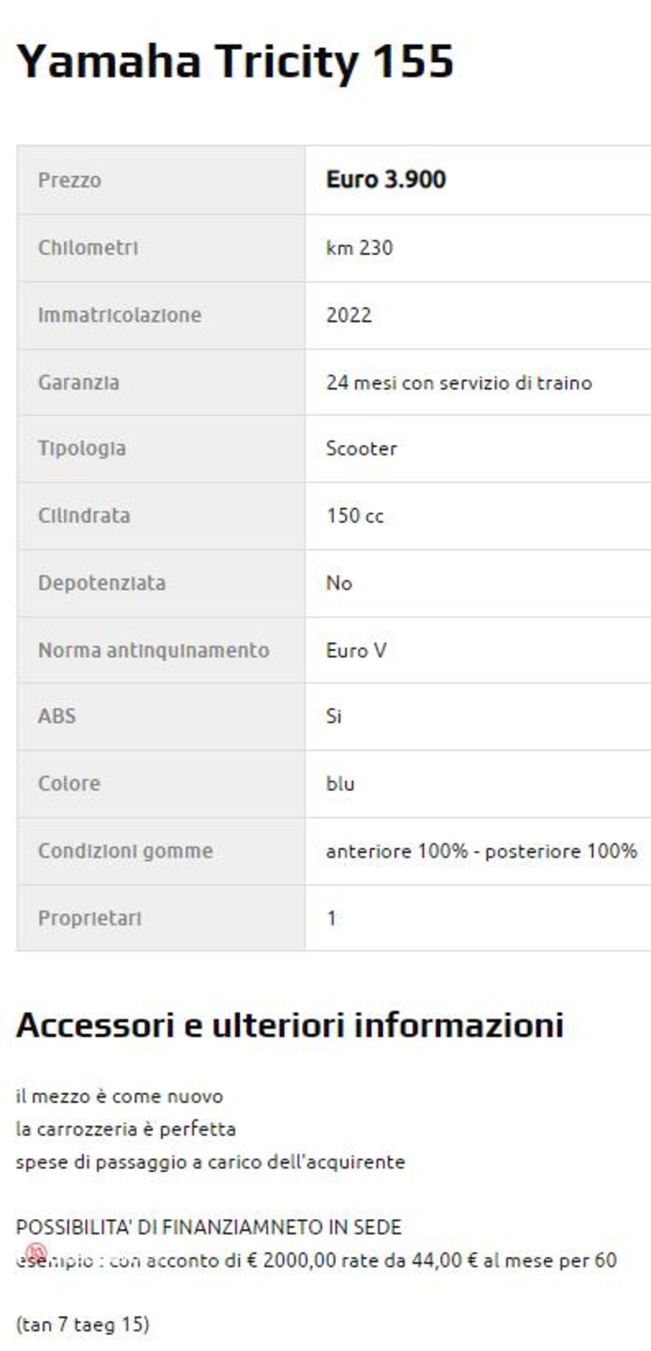Click the 'Yamaha Tricity 155' page title
The width and height of the screenshot is (651, 1351).
click(x=234, y=61)
